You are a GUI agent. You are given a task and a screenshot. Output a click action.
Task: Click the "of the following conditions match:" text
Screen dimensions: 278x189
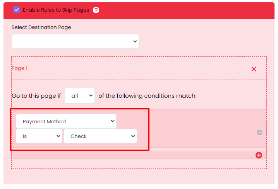click(x=148, y=96)
